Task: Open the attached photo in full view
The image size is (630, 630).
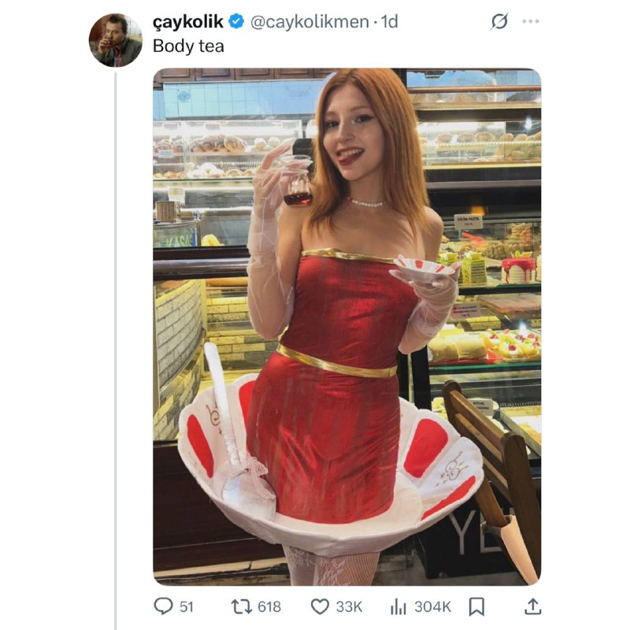Action: (346, 327)
